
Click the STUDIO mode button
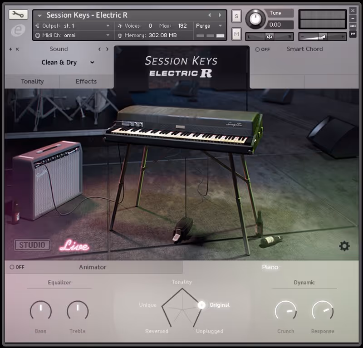coord(32,244)
